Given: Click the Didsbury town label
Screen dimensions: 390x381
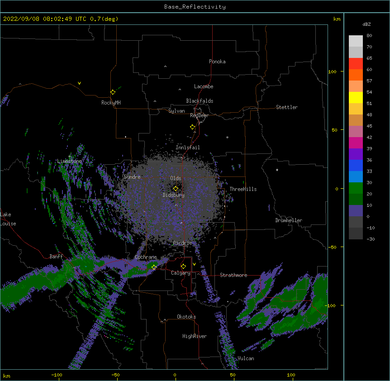Looking at the screenshot, I should click(174, 195).
